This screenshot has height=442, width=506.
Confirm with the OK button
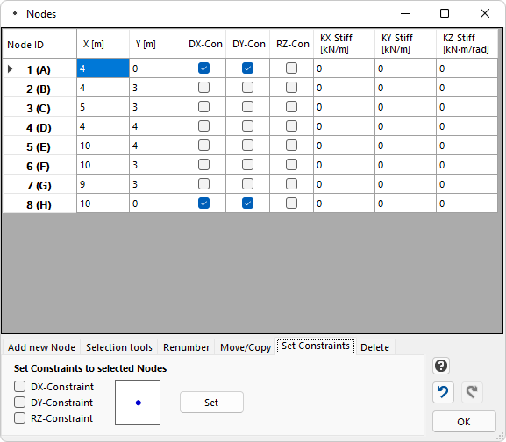tap(464, 421)
